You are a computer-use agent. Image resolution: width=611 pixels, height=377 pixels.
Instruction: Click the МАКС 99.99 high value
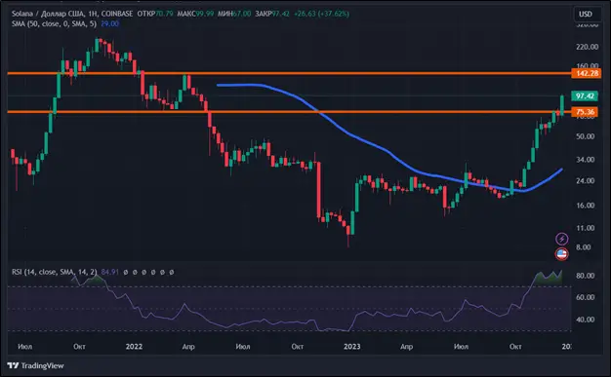tap(195, 14)
